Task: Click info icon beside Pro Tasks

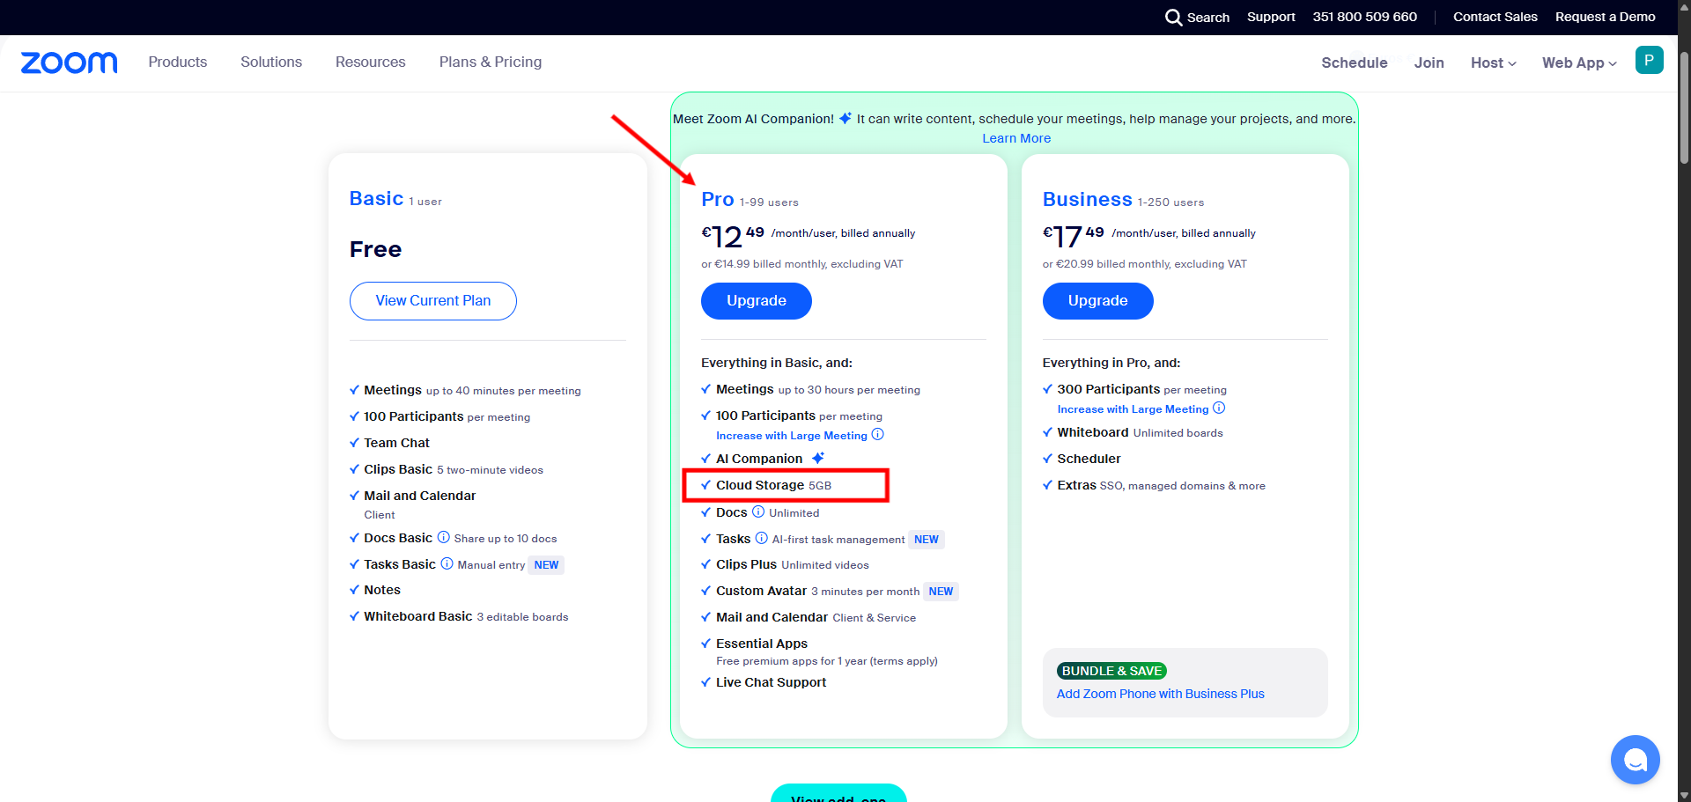Action: click(761, 538)
